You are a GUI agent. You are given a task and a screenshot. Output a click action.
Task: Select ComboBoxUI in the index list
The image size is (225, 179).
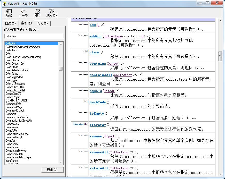13,94
